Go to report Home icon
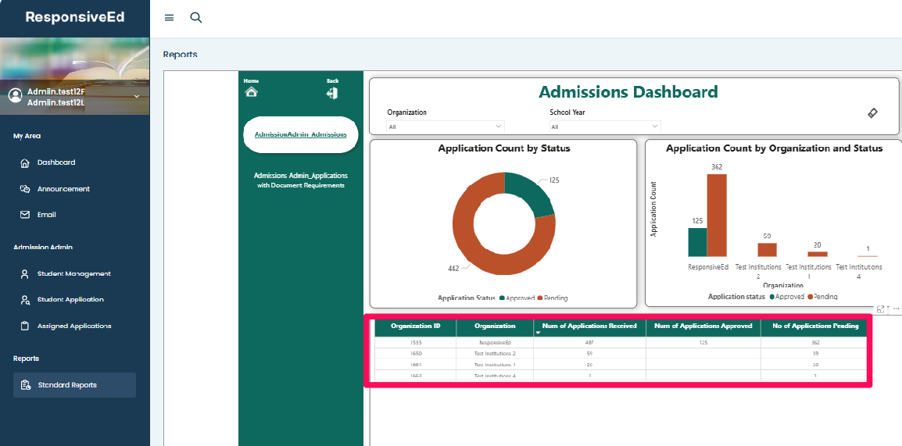 pyautogui.click(x=251, y=92)
